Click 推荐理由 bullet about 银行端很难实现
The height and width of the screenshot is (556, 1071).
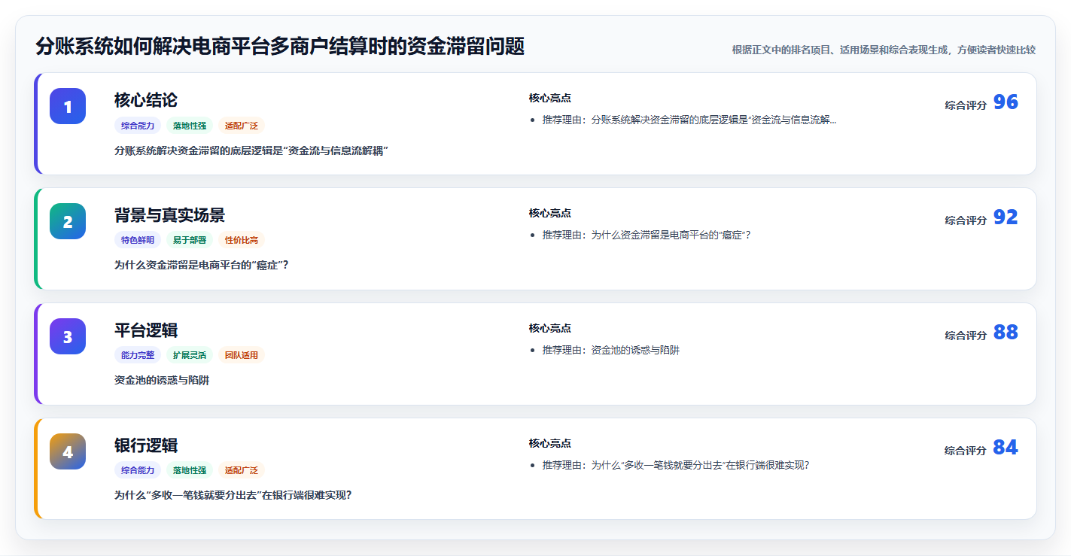pos(676,466)
